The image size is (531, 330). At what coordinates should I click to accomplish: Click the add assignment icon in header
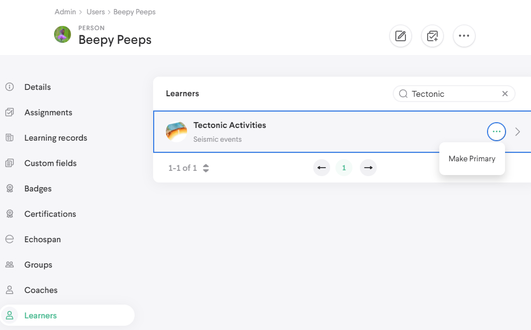(432, 36)
